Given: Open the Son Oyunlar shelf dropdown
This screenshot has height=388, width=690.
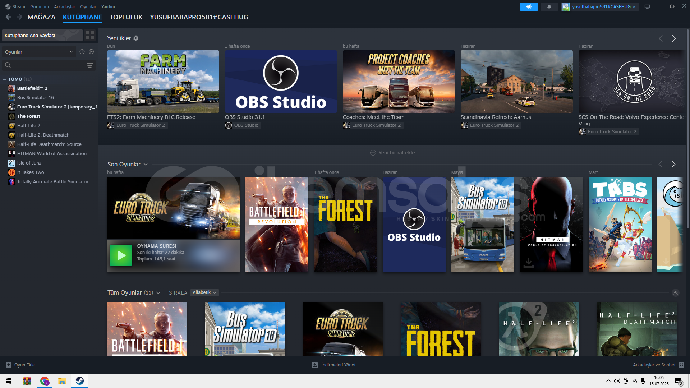Looking at the screenshot, I should pyautogui.click(x=146, y=164).
